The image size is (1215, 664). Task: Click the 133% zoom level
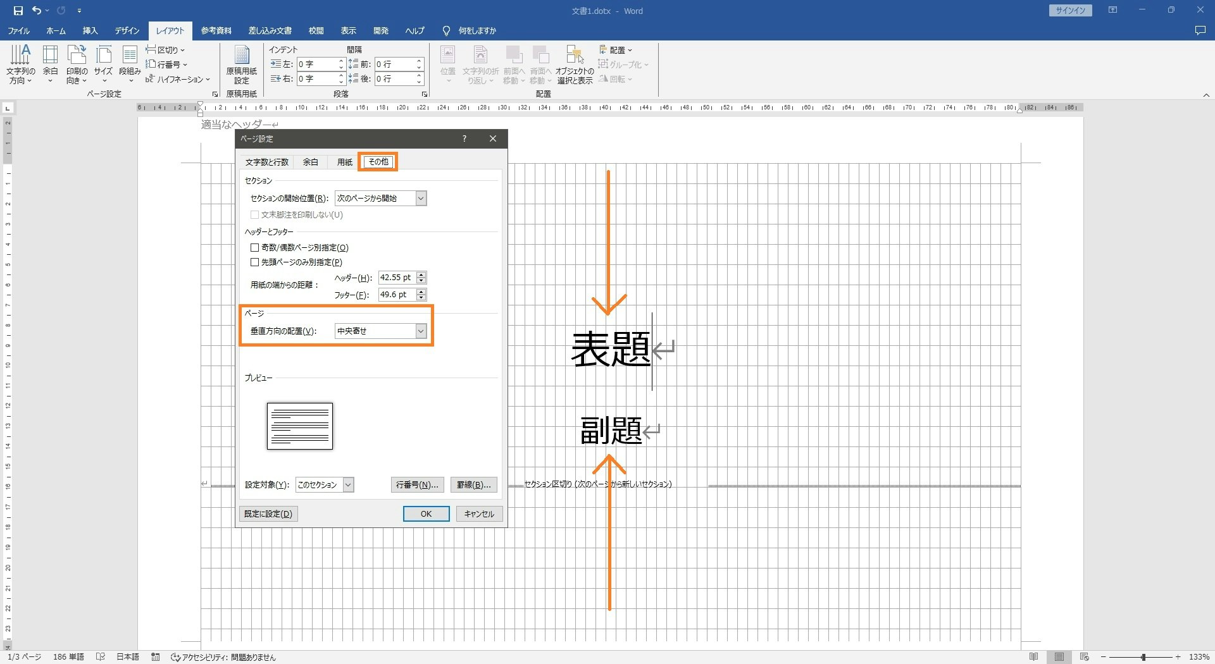click(1199, 657)
